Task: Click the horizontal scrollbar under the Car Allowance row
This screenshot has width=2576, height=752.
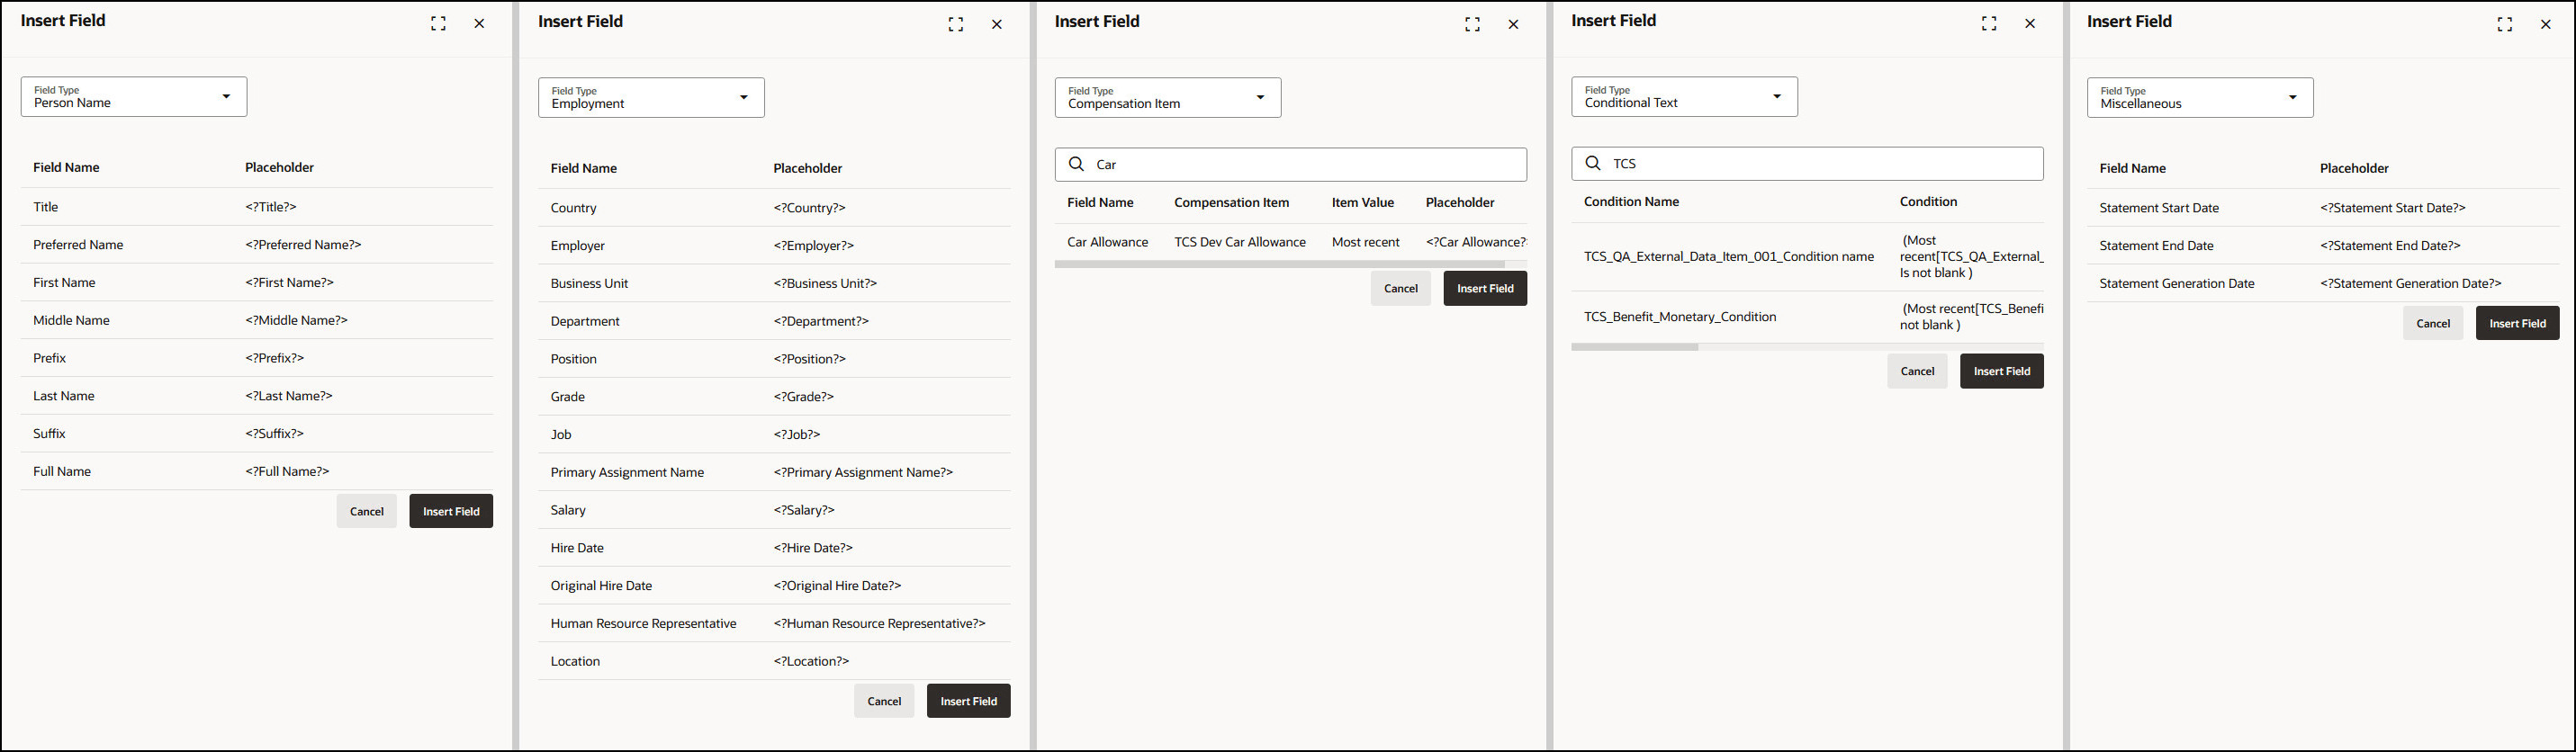Action: (1280, 265)
